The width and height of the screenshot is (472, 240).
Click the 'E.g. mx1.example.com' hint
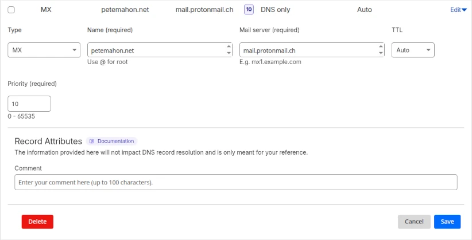(270, 62)
